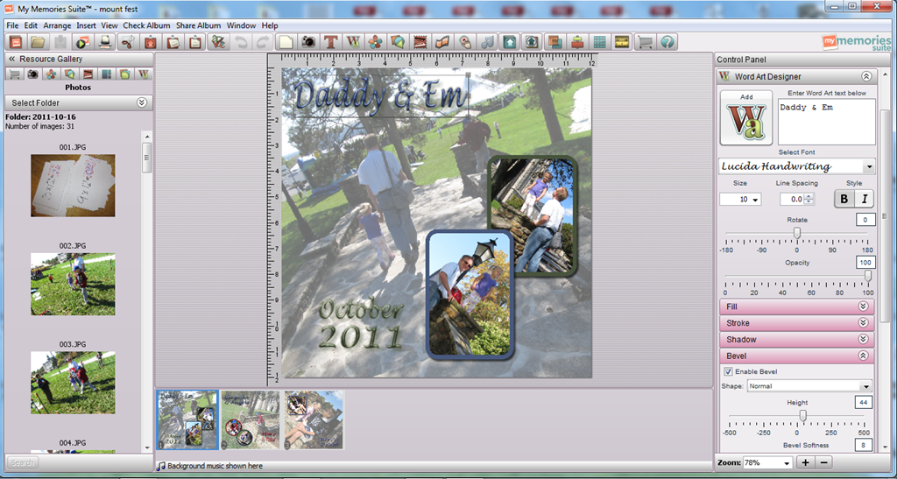
Task: Select the 002.JPG photo thumbnail
Action: 73,284
